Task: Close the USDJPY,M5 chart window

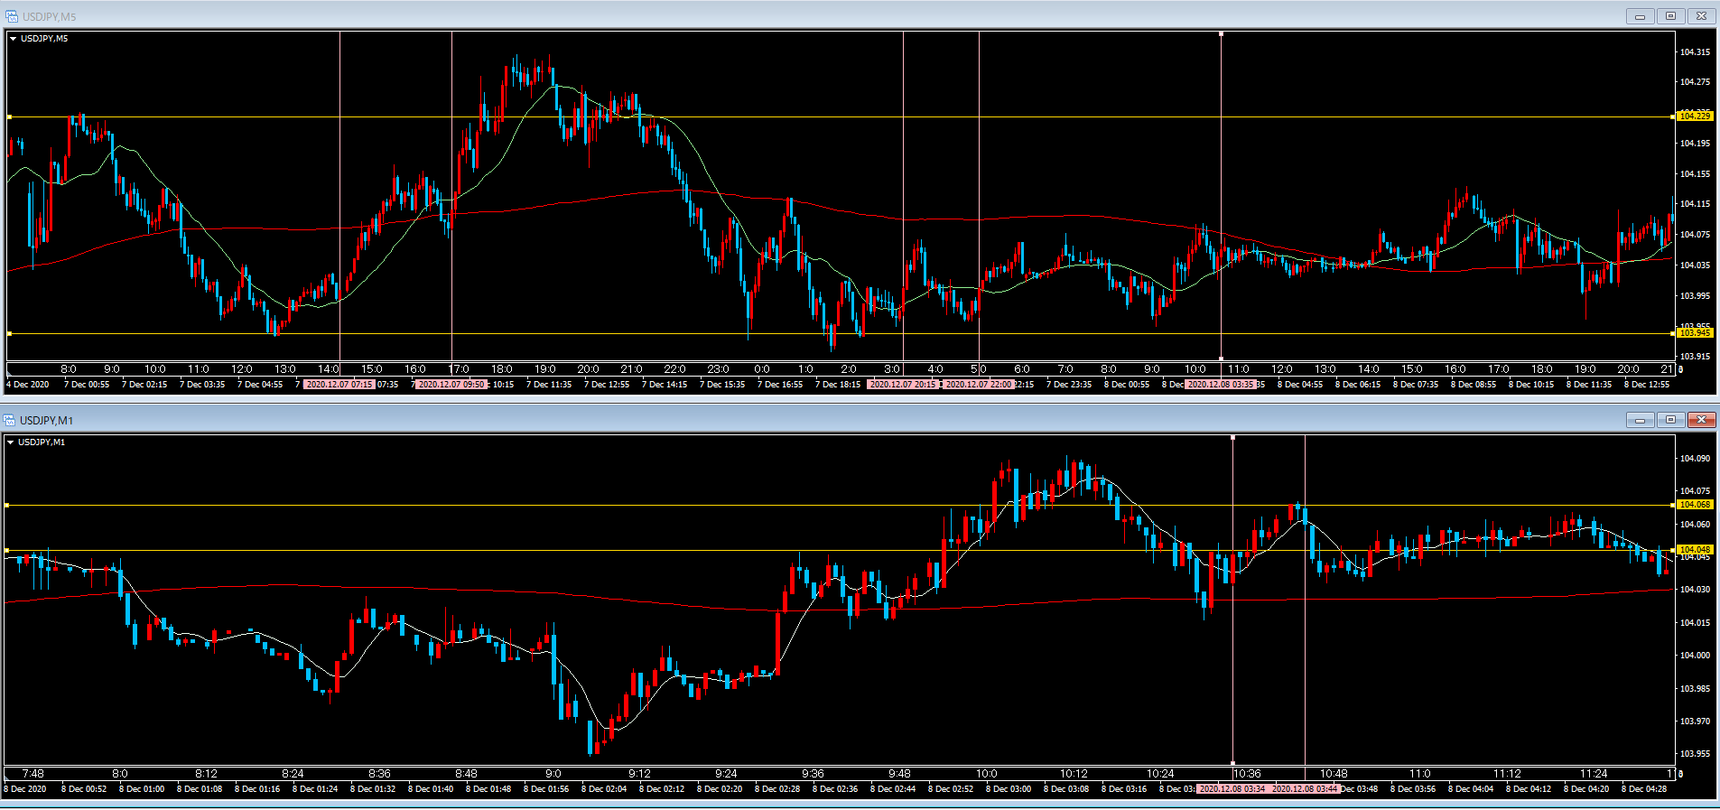Action: 1701,16
